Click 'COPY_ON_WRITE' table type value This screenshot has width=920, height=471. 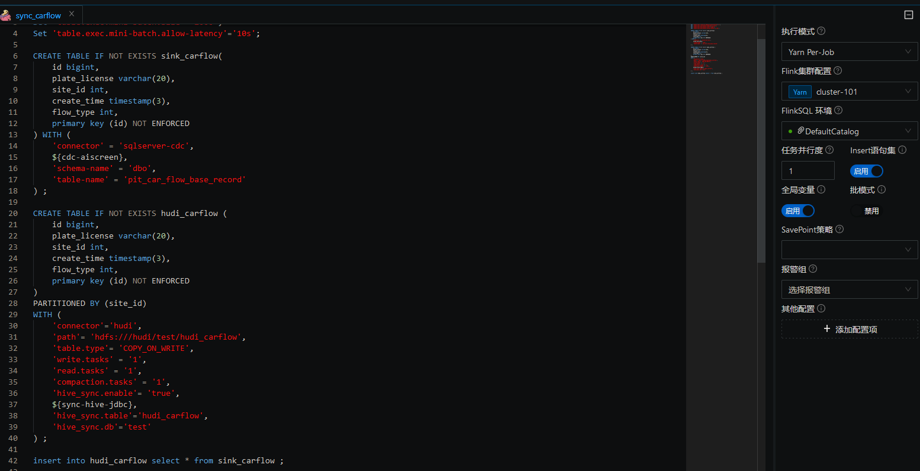[x=154, y=348]
